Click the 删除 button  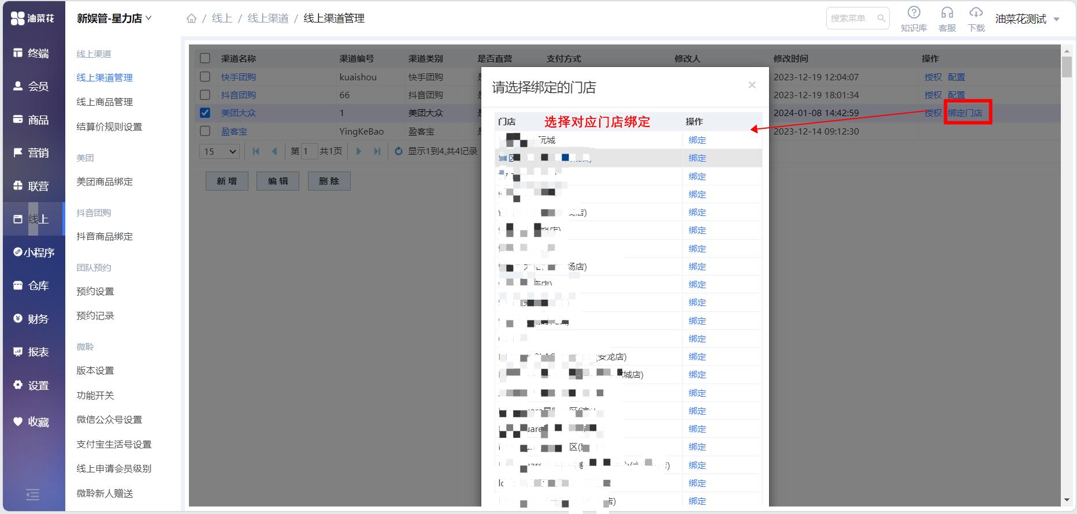329,181
